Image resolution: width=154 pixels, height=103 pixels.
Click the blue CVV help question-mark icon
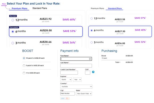point(93,72)
